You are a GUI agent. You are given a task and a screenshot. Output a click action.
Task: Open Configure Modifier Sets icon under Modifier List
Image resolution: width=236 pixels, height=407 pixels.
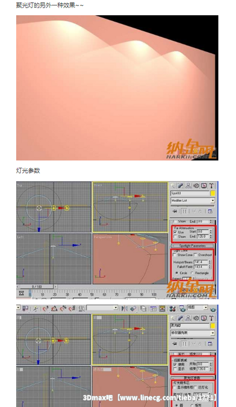(x=210, y=211)
